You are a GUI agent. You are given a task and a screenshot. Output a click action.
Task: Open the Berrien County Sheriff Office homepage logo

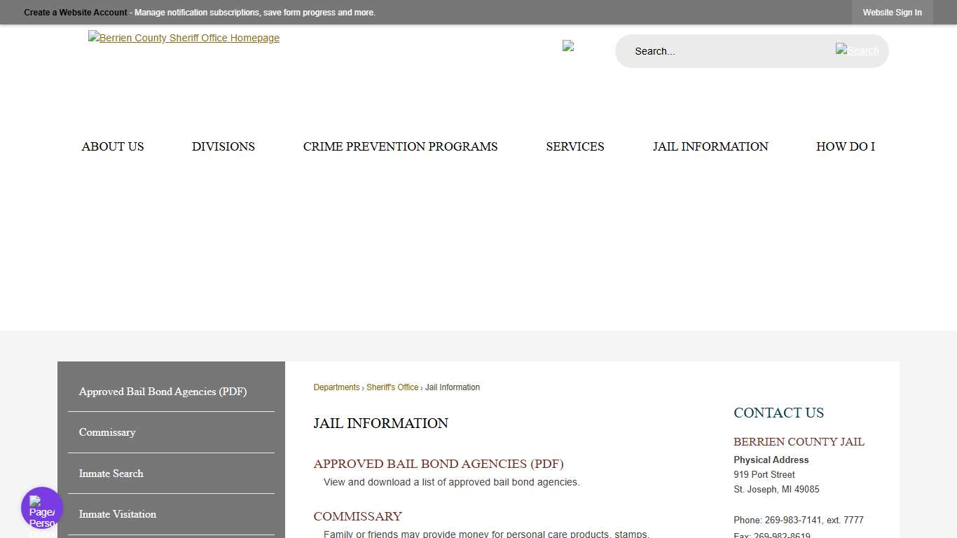184,38
